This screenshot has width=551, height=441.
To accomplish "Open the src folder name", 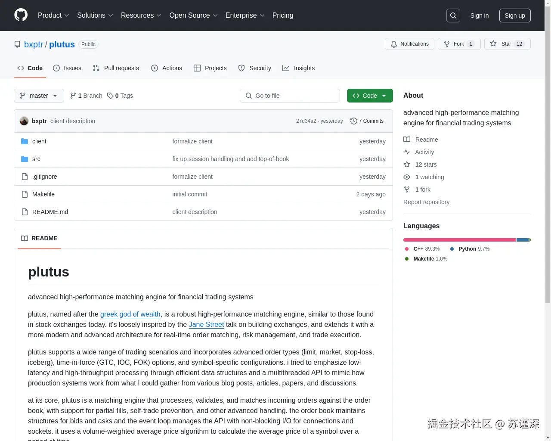I will pos(36,159).
